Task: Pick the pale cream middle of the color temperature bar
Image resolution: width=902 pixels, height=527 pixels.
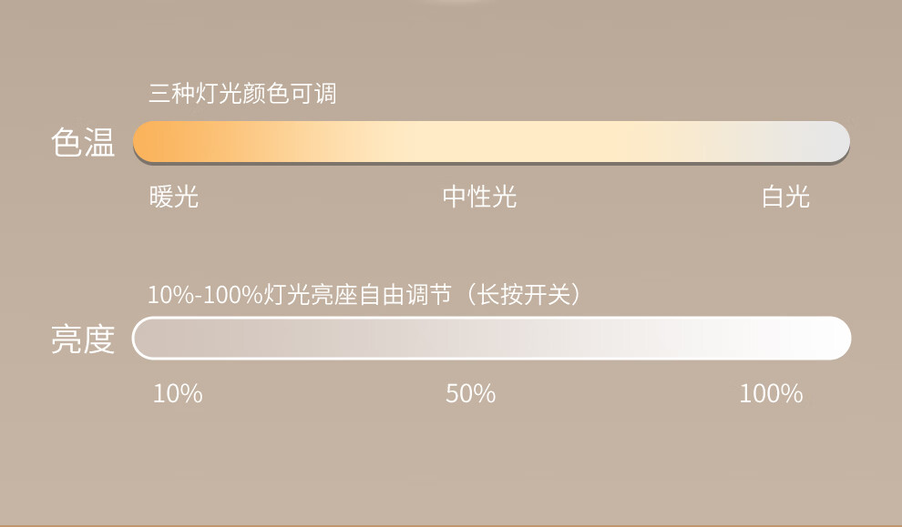Action: pos(492,141)
